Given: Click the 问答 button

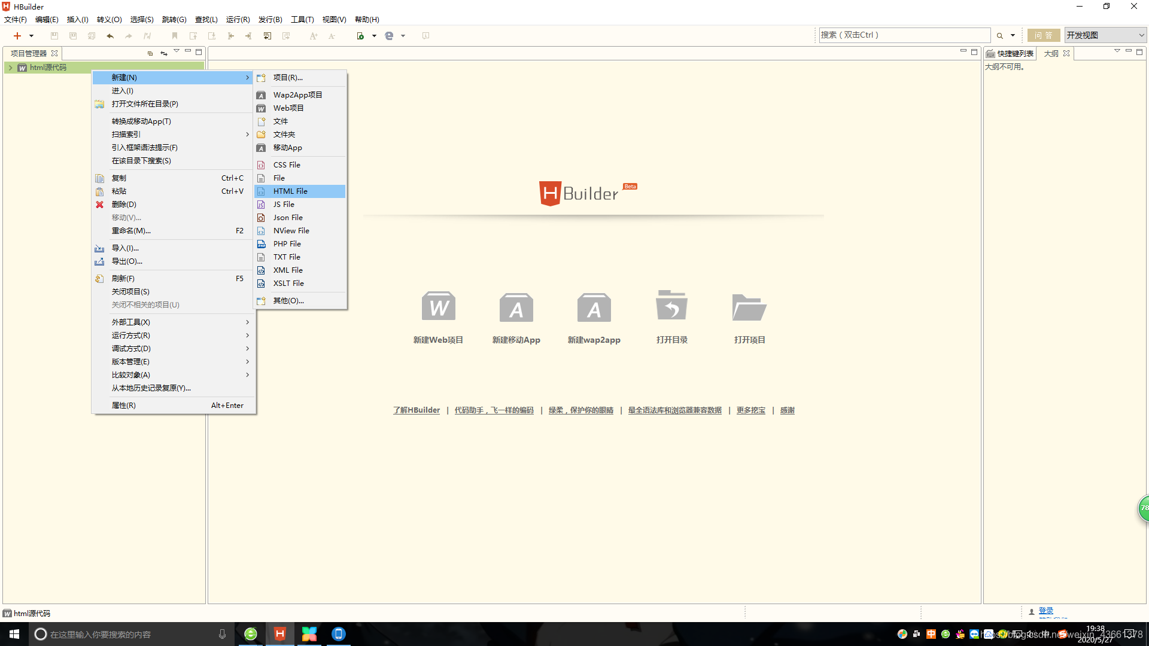Looking at the screenshot, I should pyautogui.click(x=1043, y=35).
